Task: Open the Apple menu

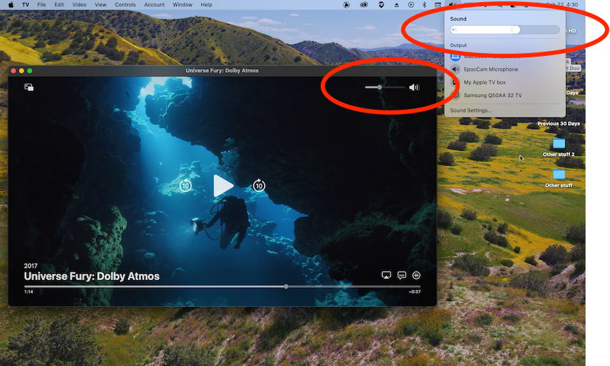Action: tap(11, 5)
